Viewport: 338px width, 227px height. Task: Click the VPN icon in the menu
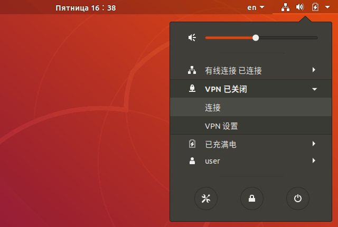coord(192,89)
